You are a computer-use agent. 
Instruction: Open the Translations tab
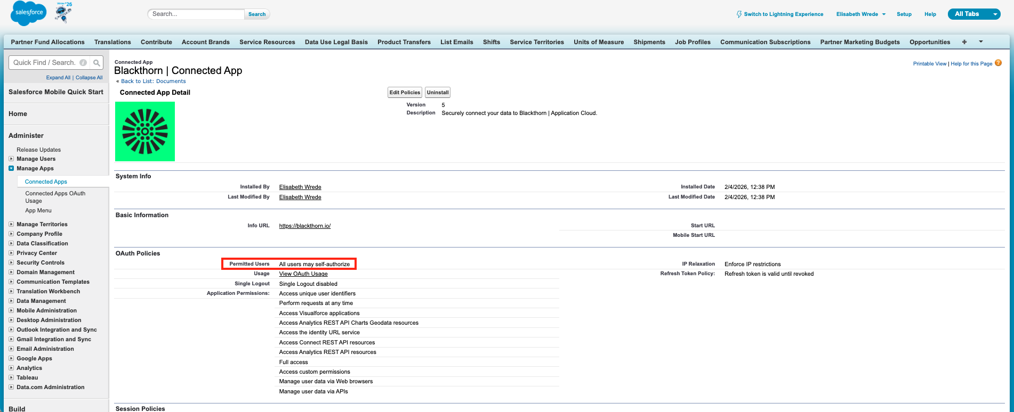tap(112, 42)
